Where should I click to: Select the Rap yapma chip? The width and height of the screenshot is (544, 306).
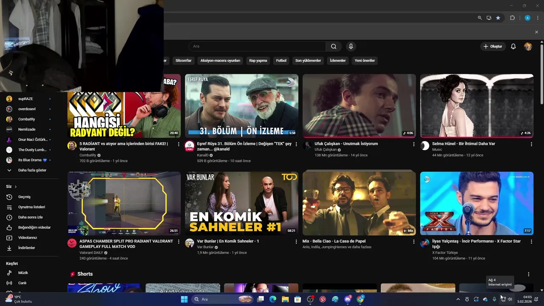click(x=258, y=60)
